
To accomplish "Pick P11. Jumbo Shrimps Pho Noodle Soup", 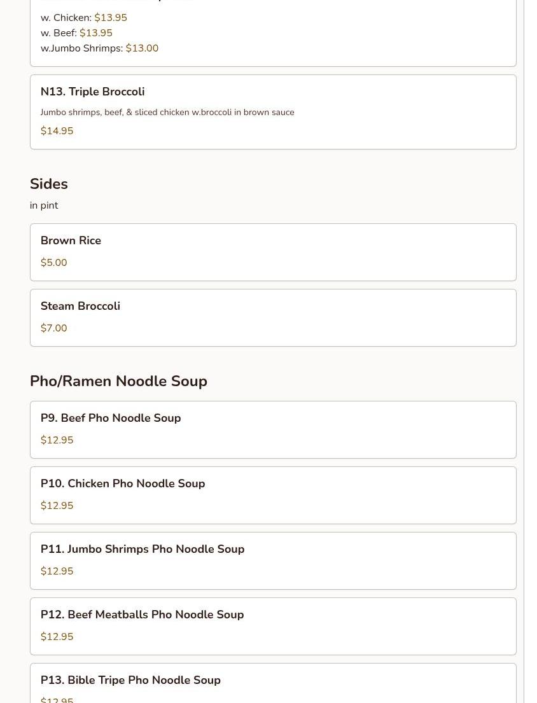I will 143,549.
